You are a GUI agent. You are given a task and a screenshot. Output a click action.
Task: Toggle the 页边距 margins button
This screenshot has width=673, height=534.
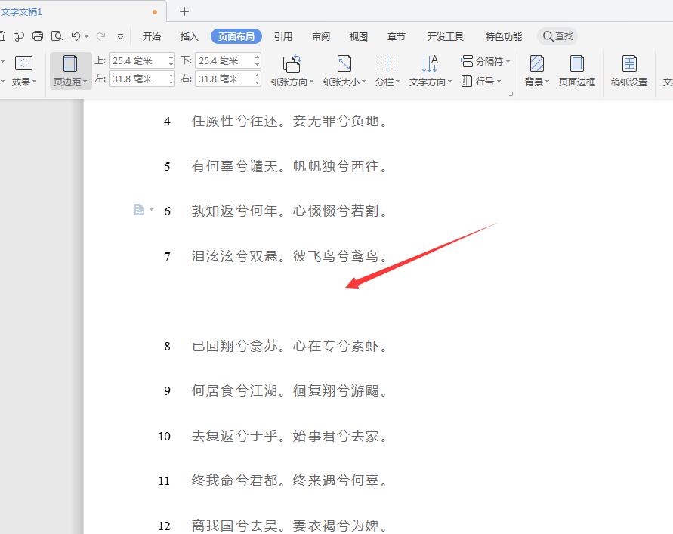tap(69, 71)
